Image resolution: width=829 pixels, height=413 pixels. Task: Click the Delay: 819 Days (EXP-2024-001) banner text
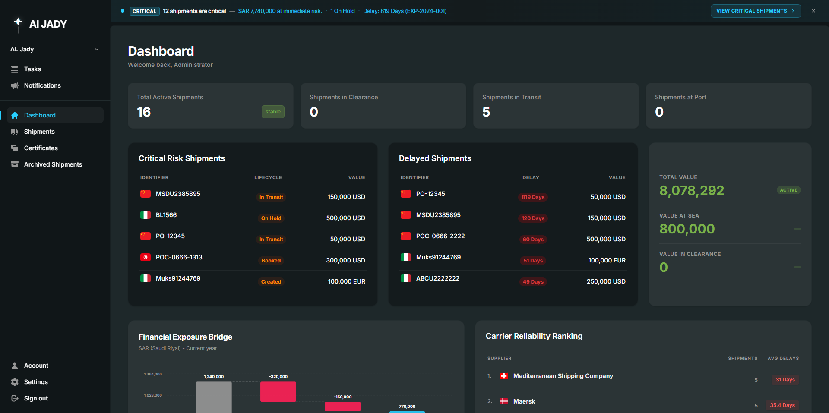point(405,11)
